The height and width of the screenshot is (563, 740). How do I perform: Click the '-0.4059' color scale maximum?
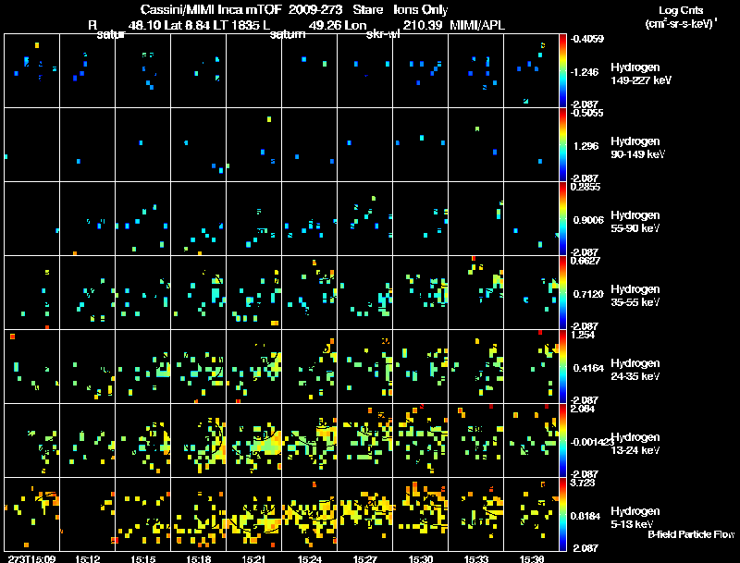(586, 39)
